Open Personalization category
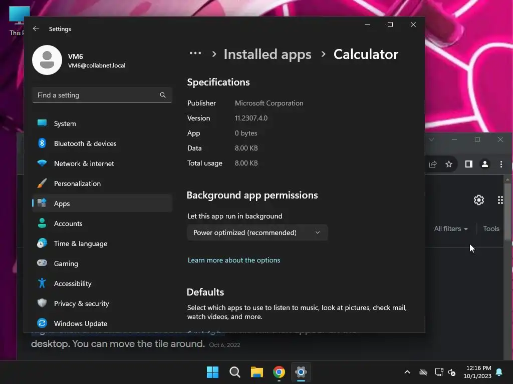513x384 pixels. point(102,183)
